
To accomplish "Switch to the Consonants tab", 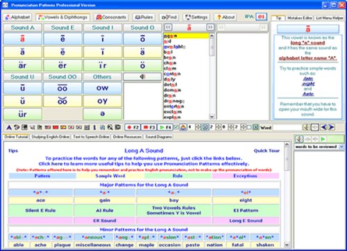I will coord(111,17).
